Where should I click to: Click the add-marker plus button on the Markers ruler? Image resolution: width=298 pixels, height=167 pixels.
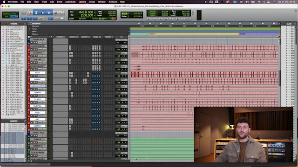pyautogui.click(x=129, y=34)
